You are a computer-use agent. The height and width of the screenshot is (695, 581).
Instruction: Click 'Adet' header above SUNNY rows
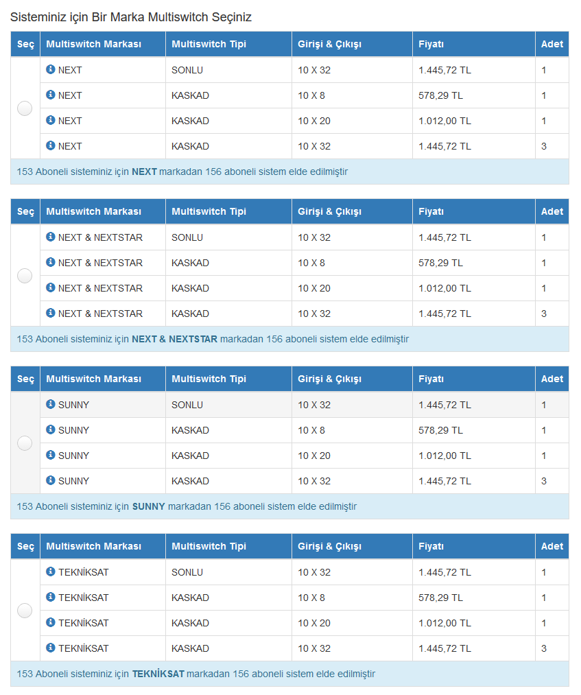tap(552, 379)
